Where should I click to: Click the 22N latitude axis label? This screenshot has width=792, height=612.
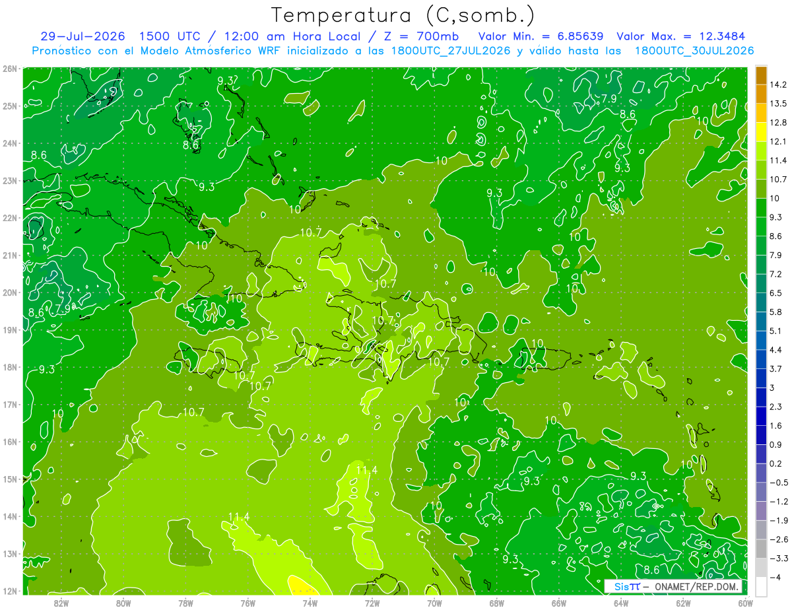click(9, 218)
